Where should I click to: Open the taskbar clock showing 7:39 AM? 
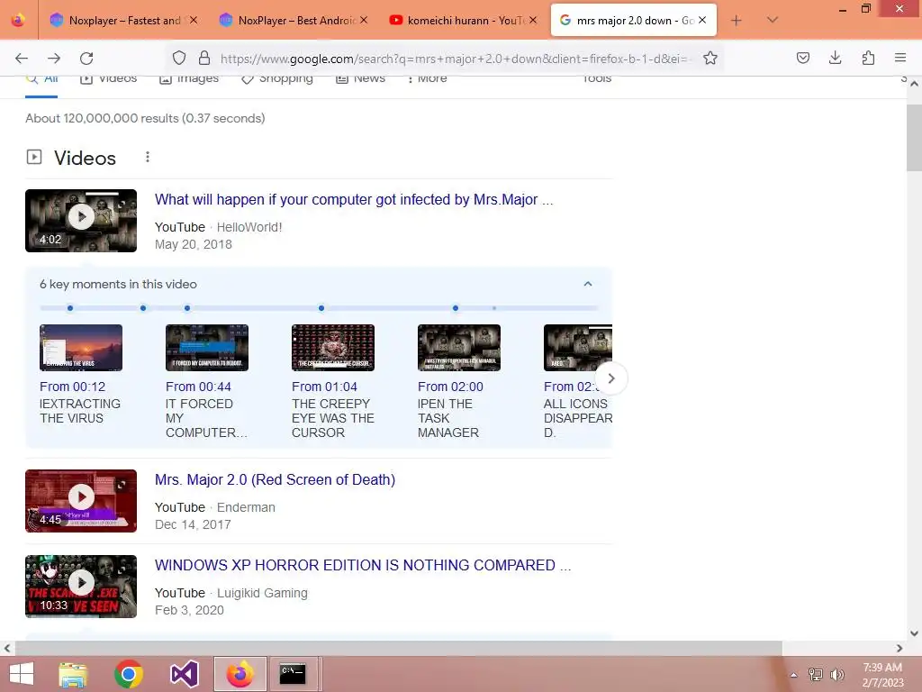click(x=882, y=675)
